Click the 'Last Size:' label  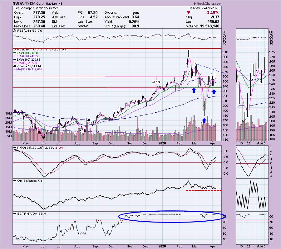click(x=85, y=21)
